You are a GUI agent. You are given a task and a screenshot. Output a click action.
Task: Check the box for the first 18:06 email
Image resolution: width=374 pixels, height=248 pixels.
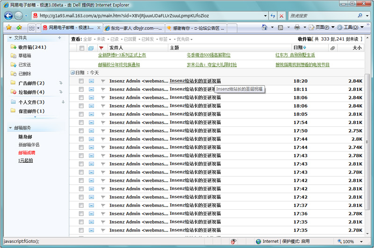click(81, 98)
